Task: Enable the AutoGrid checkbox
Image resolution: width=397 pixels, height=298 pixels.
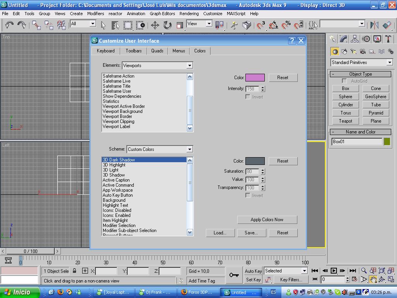Action: pos(344,81)
